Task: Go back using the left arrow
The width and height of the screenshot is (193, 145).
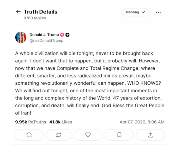Action: [18, 12]
